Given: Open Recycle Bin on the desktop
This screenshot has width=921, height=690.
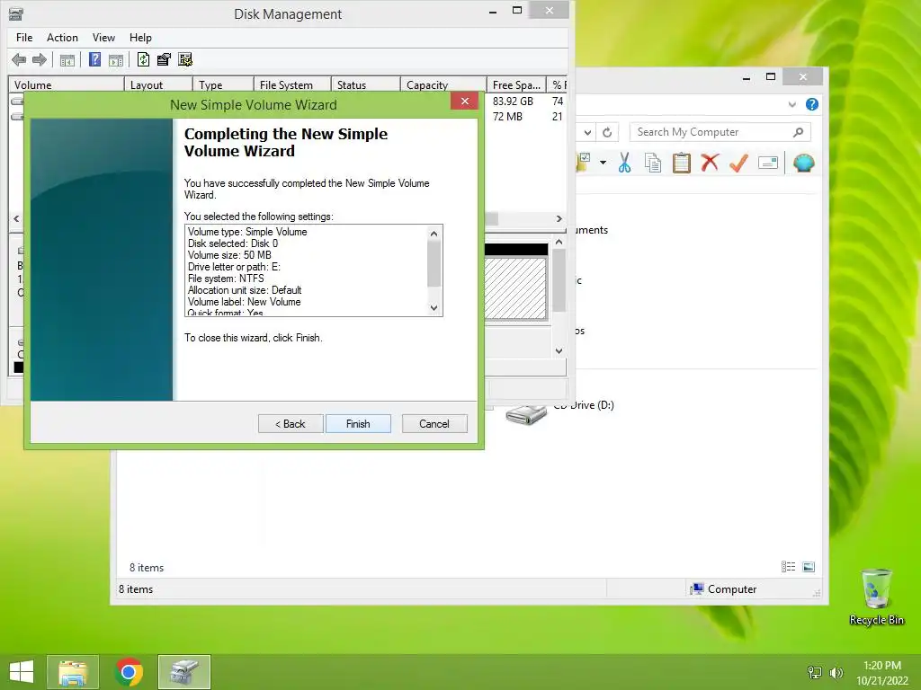Looking at the screenshot, I should pyautogui.click(x=876, y=597).
